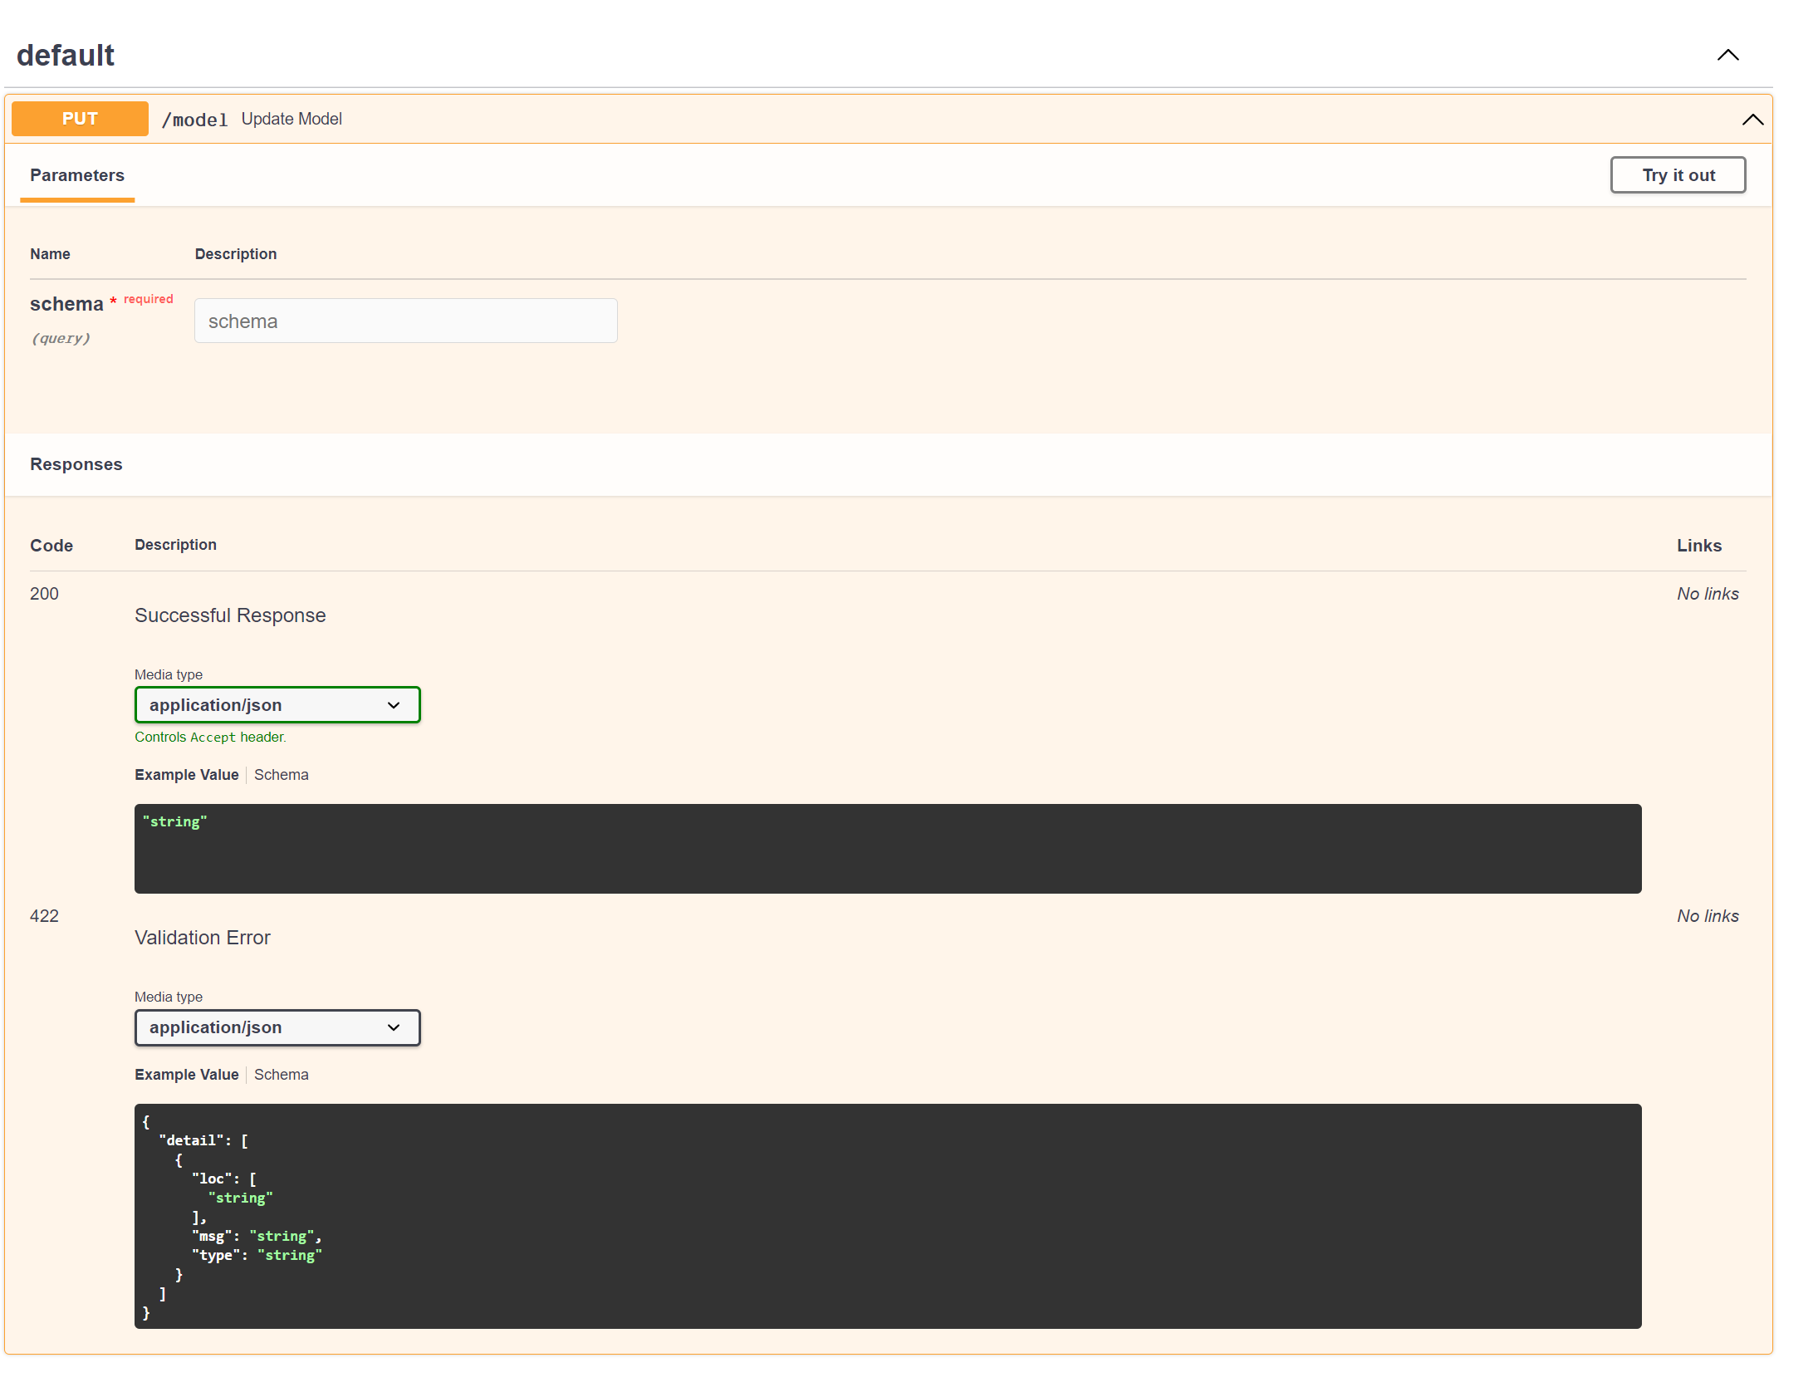Click the orange PUT method badge

click(x=80, y=119)
